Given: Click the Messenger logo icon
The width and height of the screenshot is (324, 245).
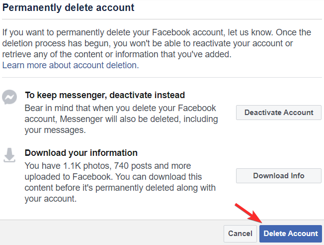Looking at the screenshot, I should 10,98.
